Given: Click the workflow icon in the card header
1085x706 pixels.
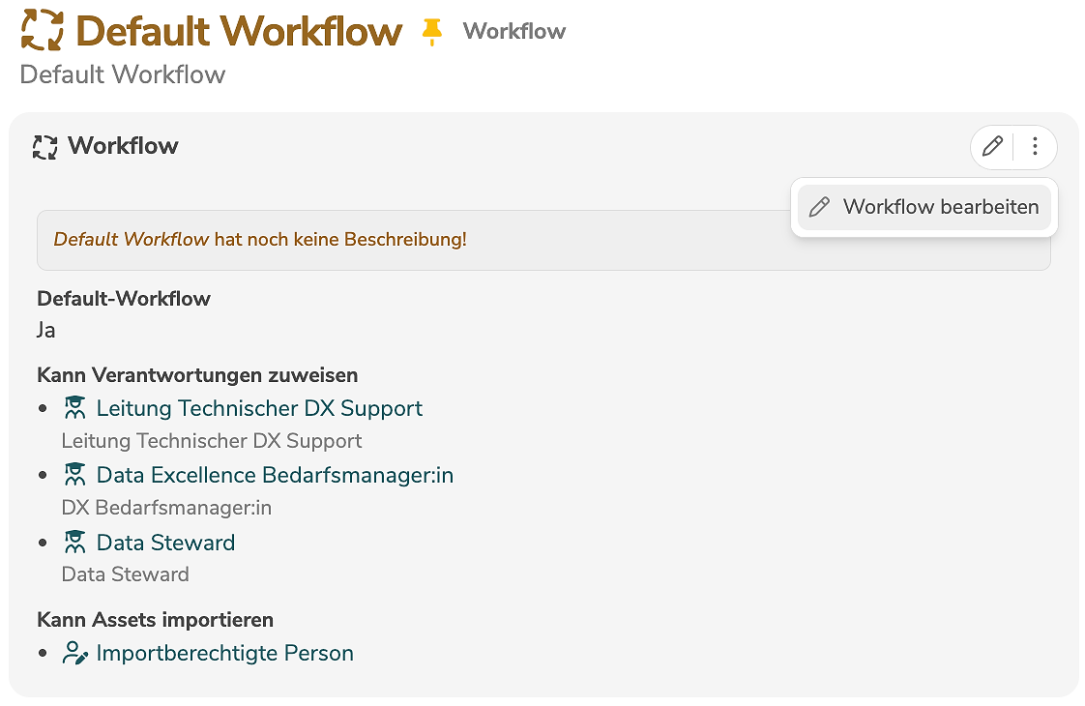Looking at the screenshot, I should [43, 146].
